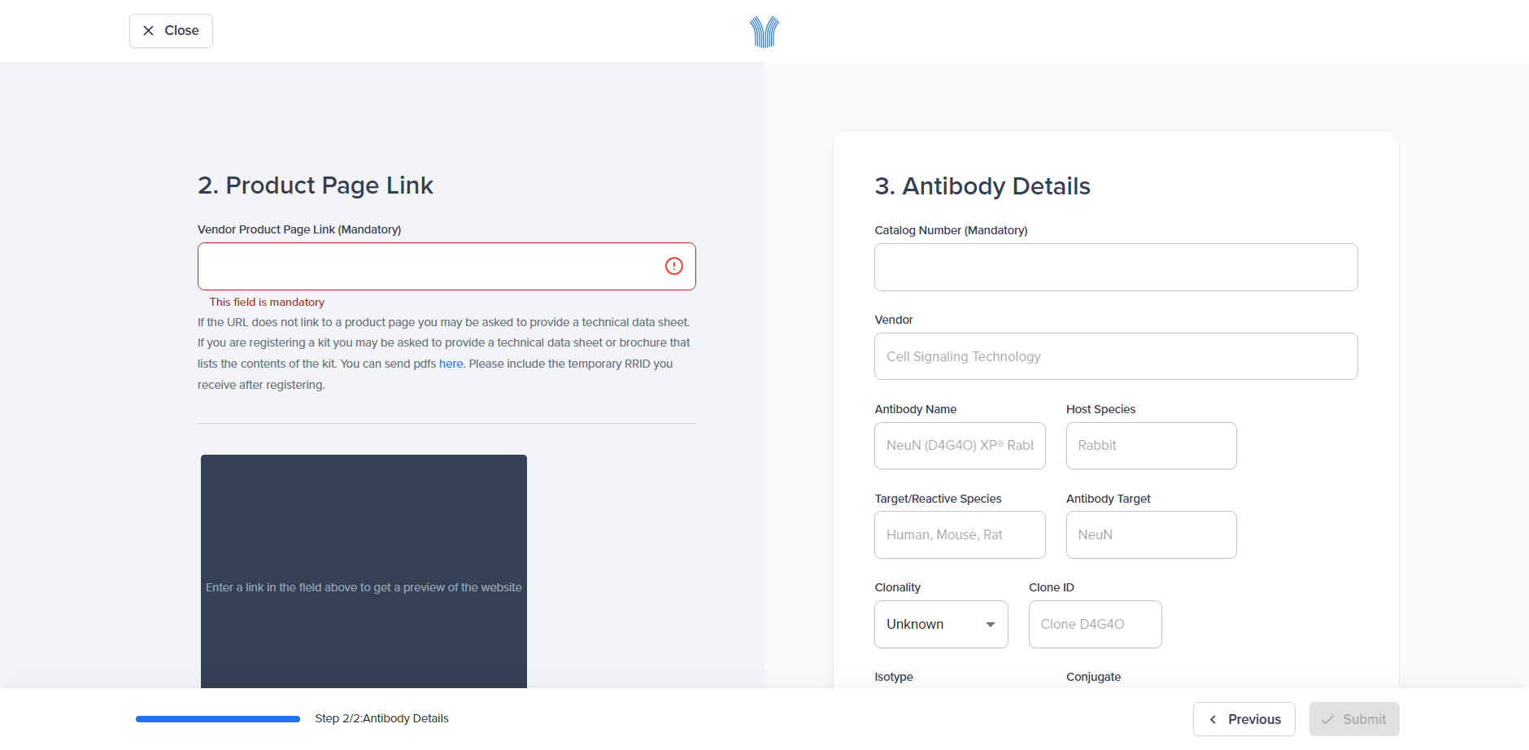1529x750 pixels.
Task: Focus the Catalog Number input field
Action: point(1115,267)
